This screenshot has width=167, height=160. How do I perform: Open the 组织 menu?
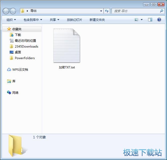pos(11,20)
